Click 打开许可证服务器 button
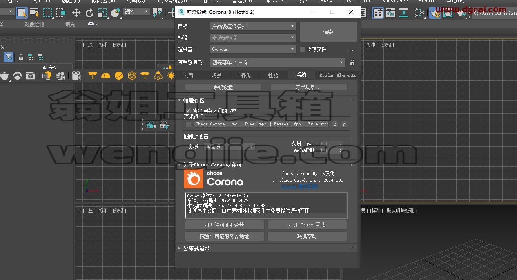The width and height of the screenshot is (517, 280). click(x=225, y=225)
